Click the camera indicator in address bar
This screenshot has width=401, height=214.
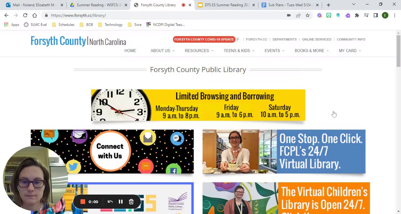pos(289,15)
